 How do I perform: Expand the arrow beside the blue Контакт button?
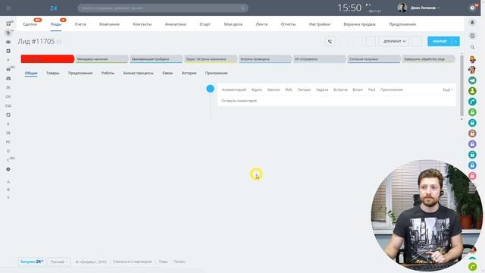[455, 41]
